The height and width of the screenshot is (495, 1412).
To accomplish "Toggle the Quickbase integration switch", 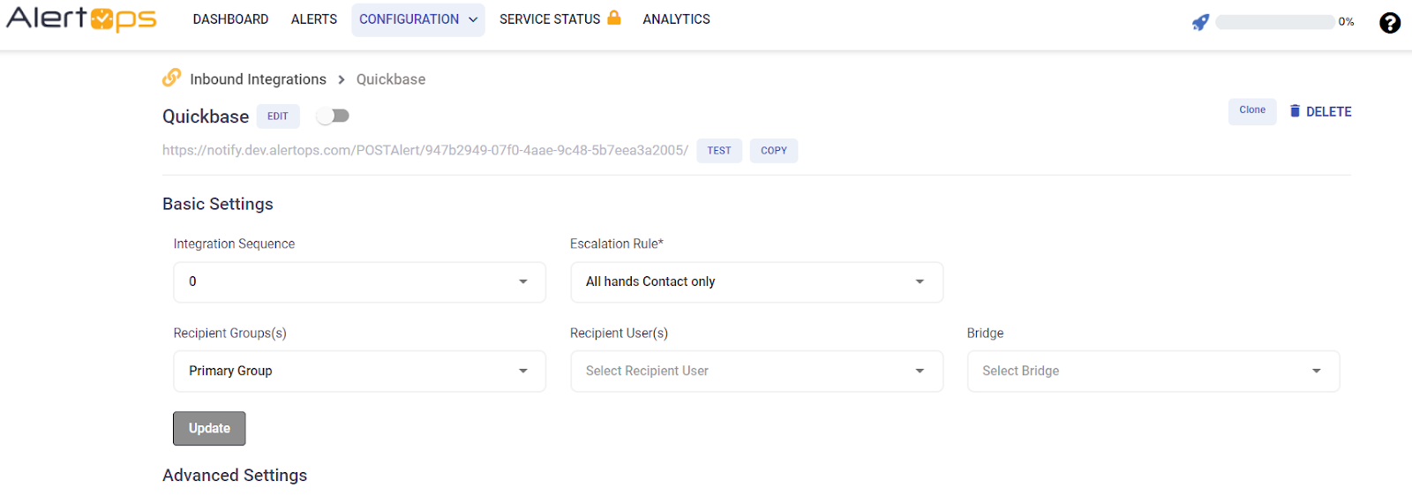I will (x=334, y=116).
